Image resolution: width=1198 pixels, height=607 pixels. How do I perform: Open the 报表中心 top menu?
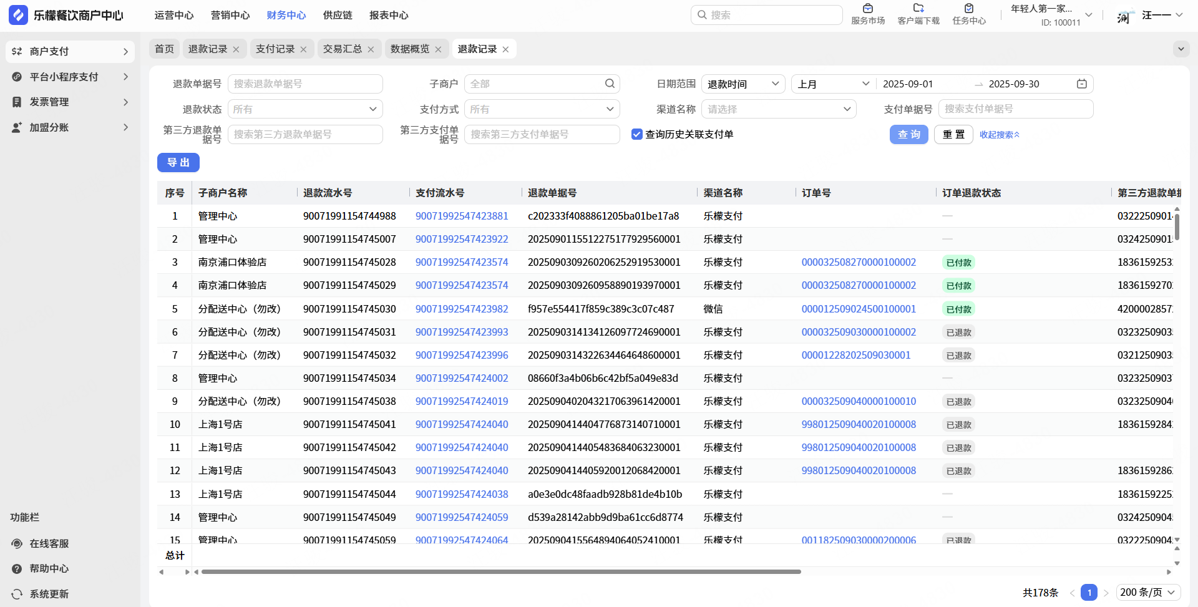tap(389, 15)
